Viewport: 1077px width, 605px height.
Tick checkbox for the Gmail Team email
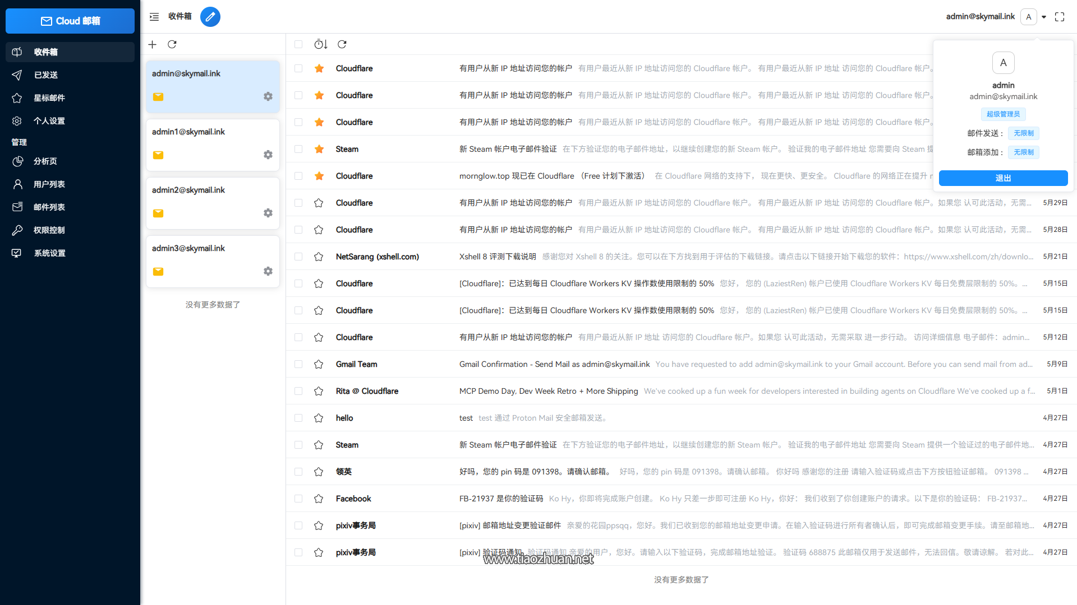pos(298,364)
